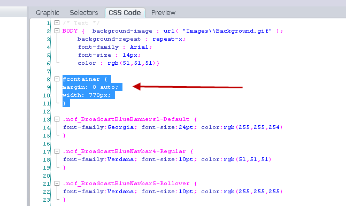This screenshot has height=206, width=346.
Task: Click the repeat-x value
Action: (167, 39)
